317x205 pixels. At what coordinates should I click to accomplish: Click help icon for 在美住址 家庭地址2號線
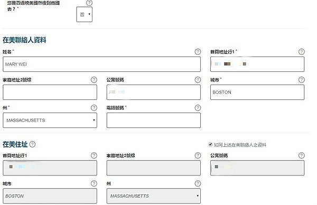198,155
